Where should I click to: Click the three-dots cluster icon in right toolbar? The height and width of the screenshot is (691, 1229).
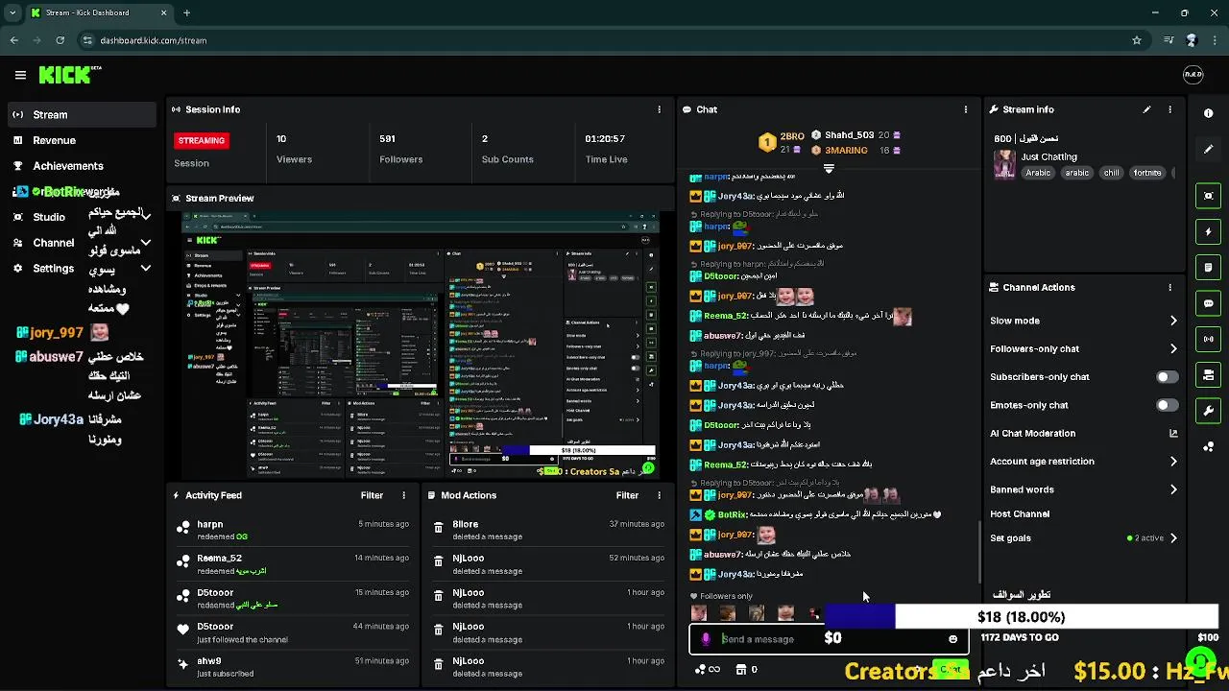[x=1208, y=446]
